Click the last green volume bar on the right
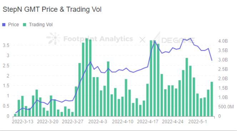 (x=212, y=99)
